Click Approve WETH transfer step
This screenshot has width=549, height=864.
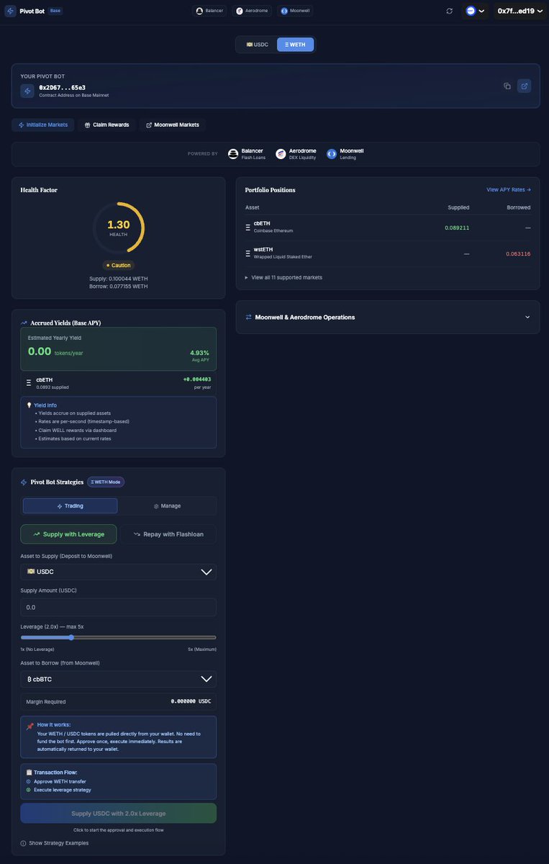pos(60,781)
